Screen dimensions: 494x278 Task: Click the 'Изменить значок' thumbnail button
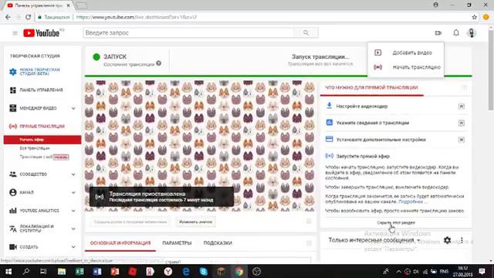(195, 222)
